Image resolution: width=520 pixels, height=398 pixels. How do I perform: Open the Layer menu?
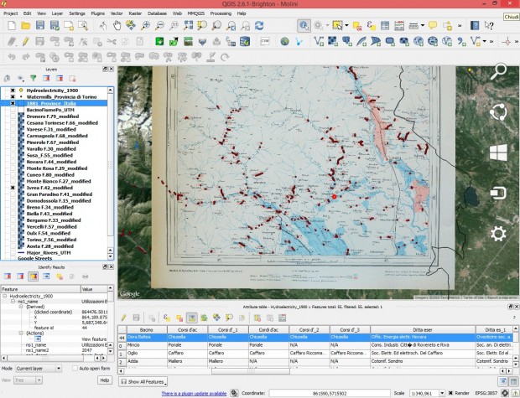point(57,13)
